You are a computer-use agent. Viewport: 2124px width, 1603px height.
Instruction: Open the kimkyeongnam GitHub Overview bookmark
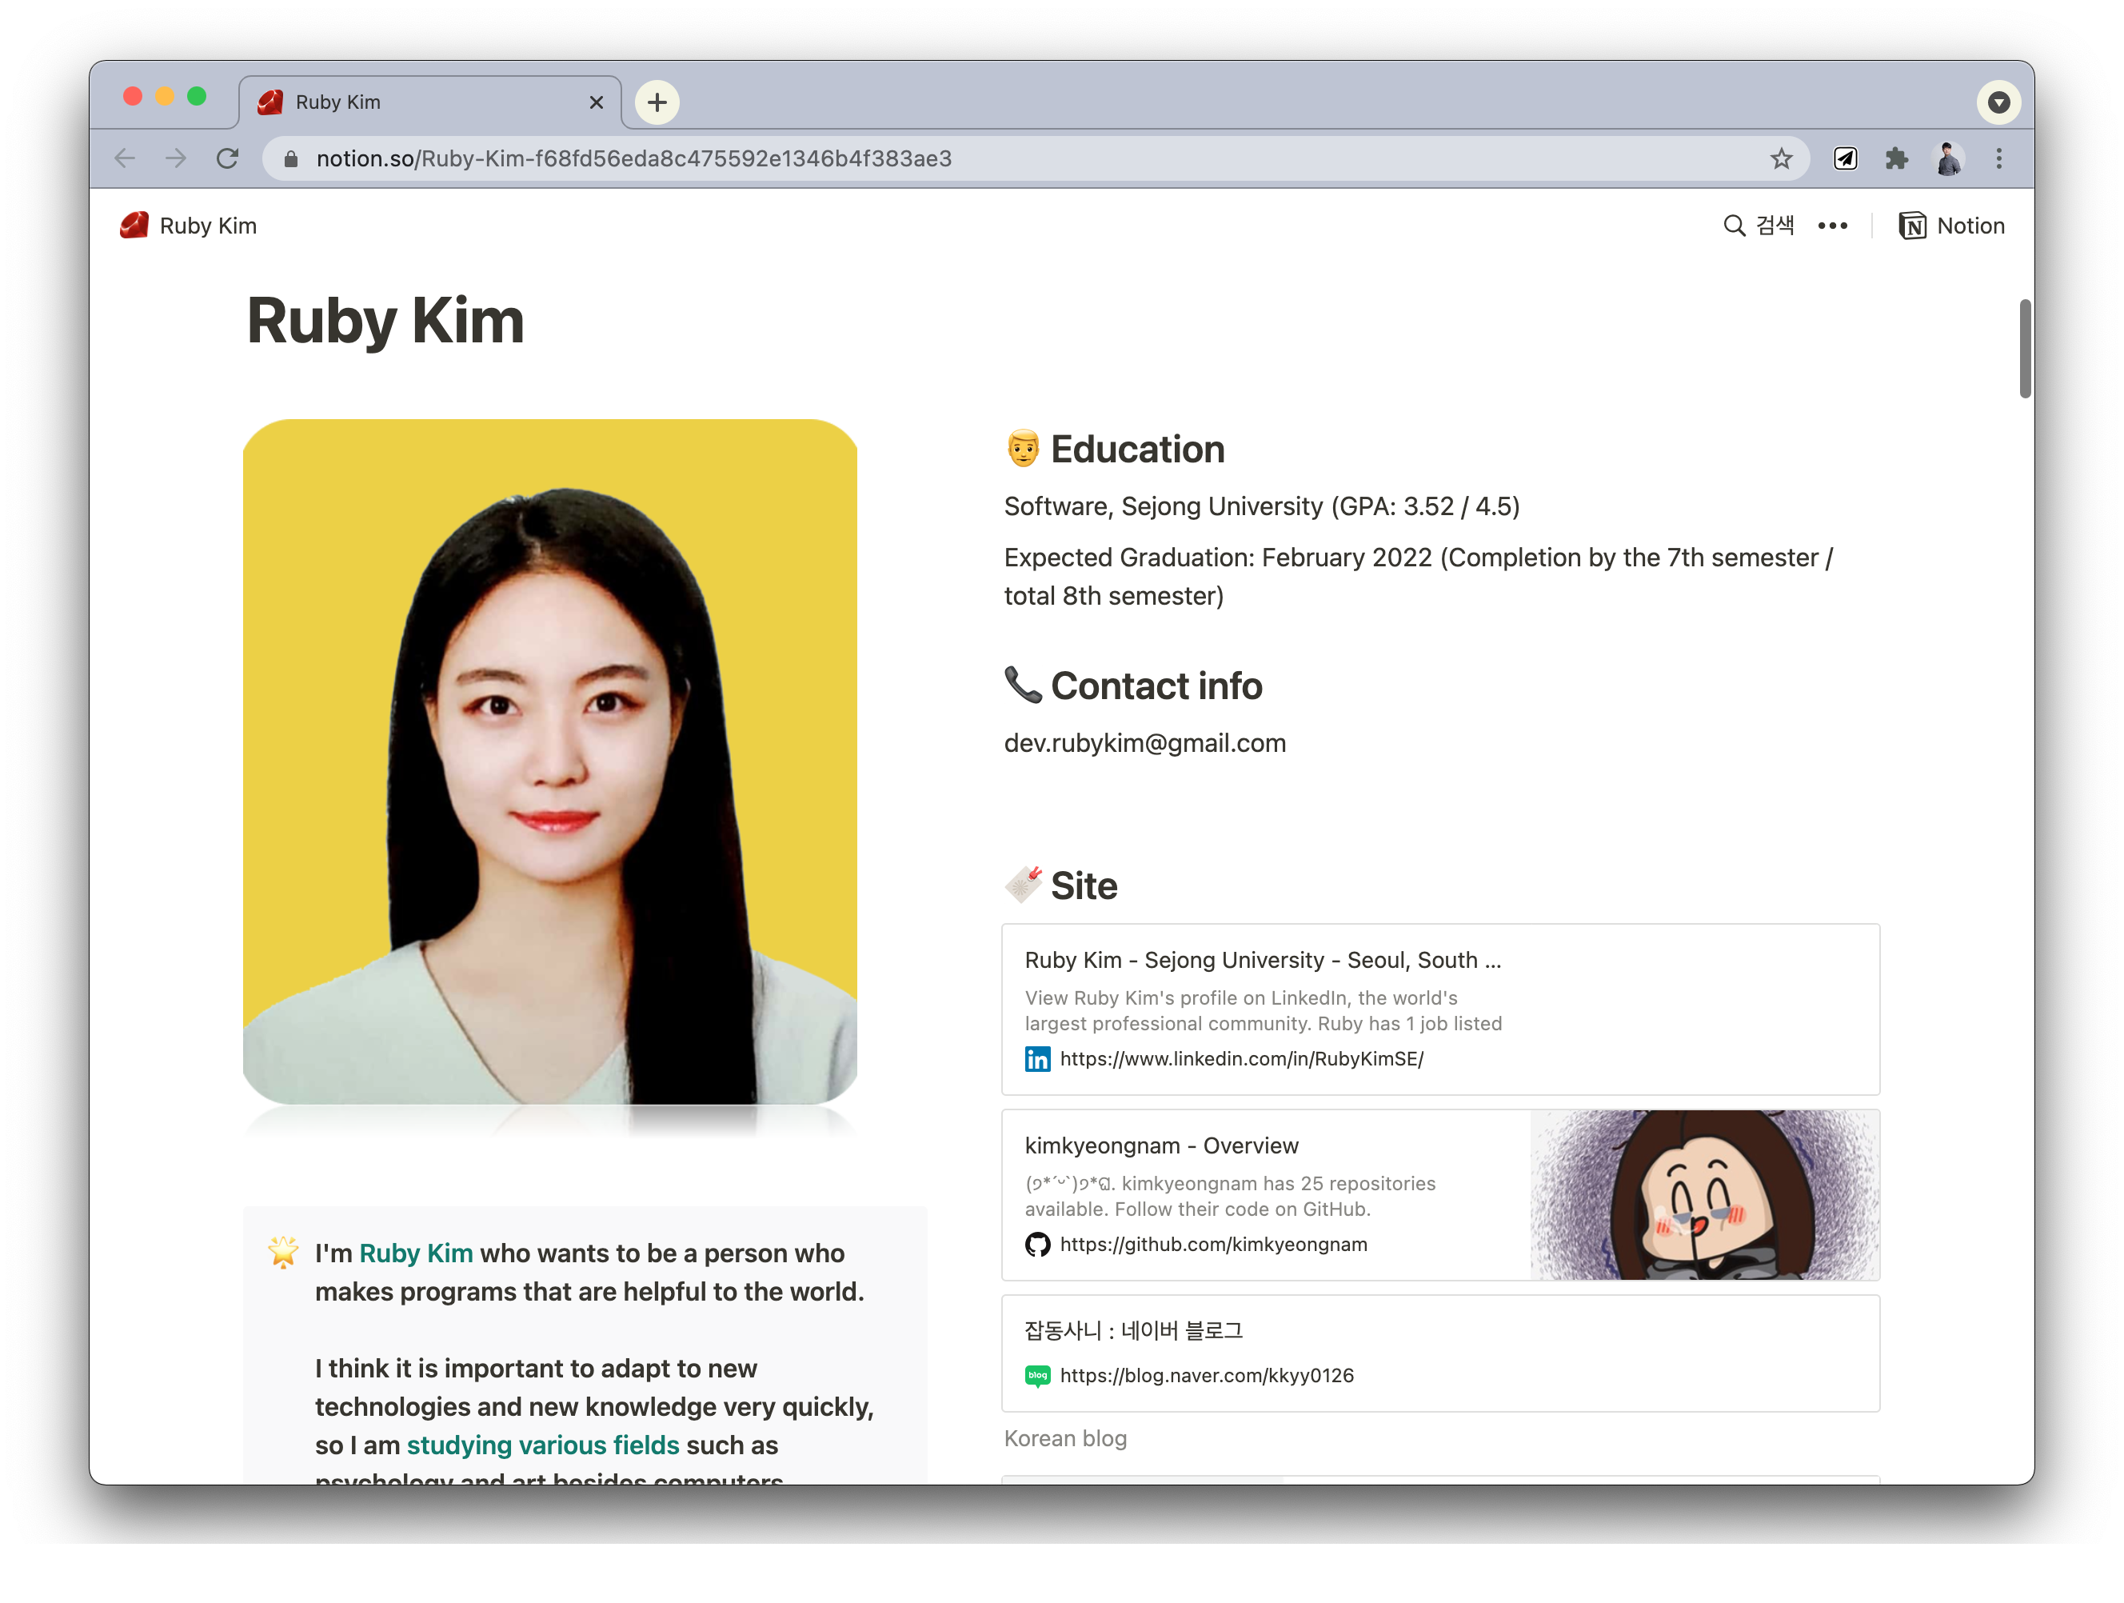[x=1440, y=1195]
